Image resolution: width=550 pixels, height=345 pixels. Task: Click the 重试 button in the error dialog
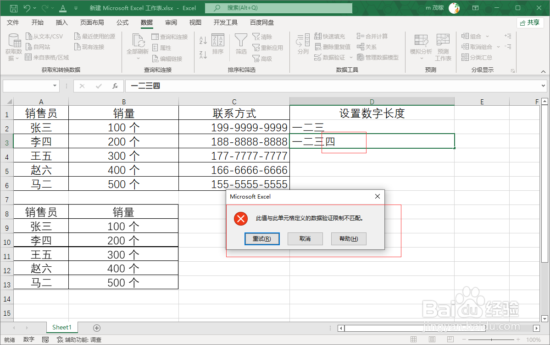tap(262, 238)
